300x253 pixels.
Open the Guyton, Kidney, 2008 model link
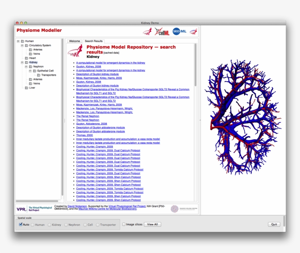coord(88,66)
